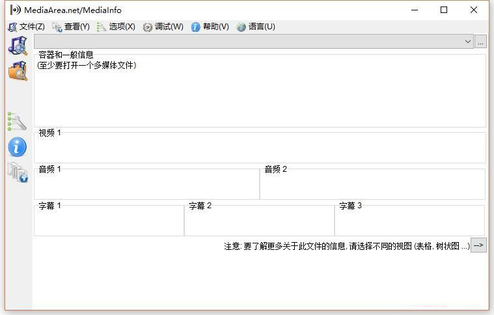
Task: Close the MediaInfo window
Action: click(x=474, y=10)
